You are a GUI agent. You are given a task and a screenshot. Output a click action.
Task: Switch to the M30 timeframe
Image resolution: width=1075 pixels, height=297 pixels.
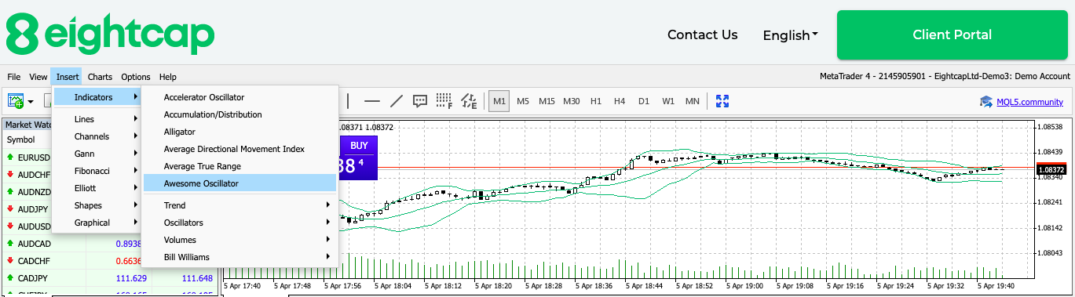pyautogui.click(x=572, y=101)
